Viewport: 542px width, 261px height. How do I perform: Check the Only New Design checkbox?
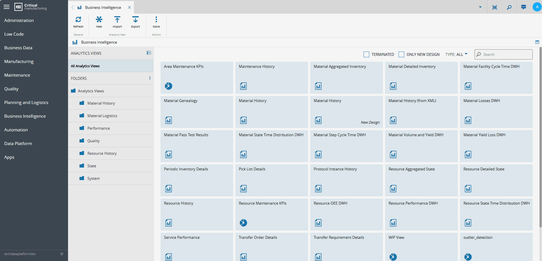click(401, 54)
